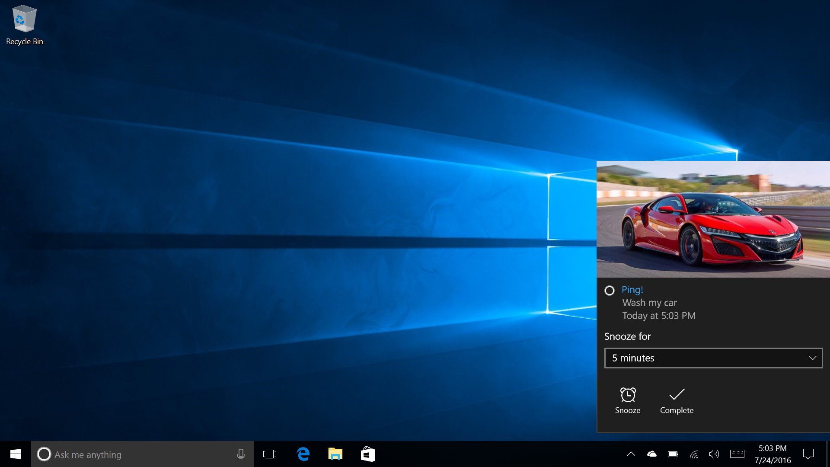The image size is (830, 467).
Task: Open the Start menu
Action: pyautogui.click(x=16, y=454)
